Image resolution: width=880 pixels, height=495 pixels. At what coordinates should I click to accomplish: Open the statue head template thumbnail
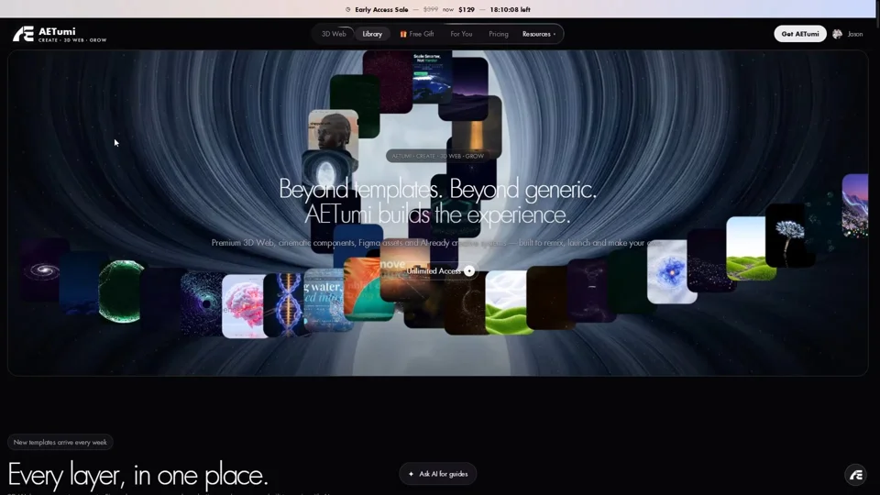333,130
